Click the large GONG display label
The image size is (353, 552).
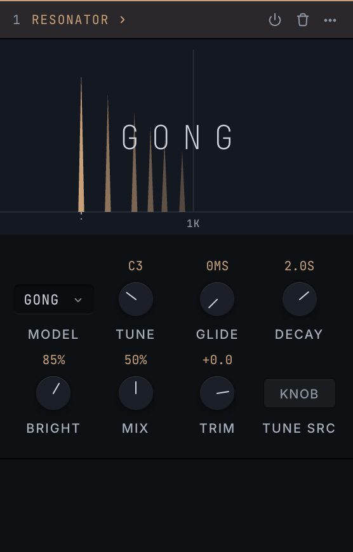coord(177,137)
